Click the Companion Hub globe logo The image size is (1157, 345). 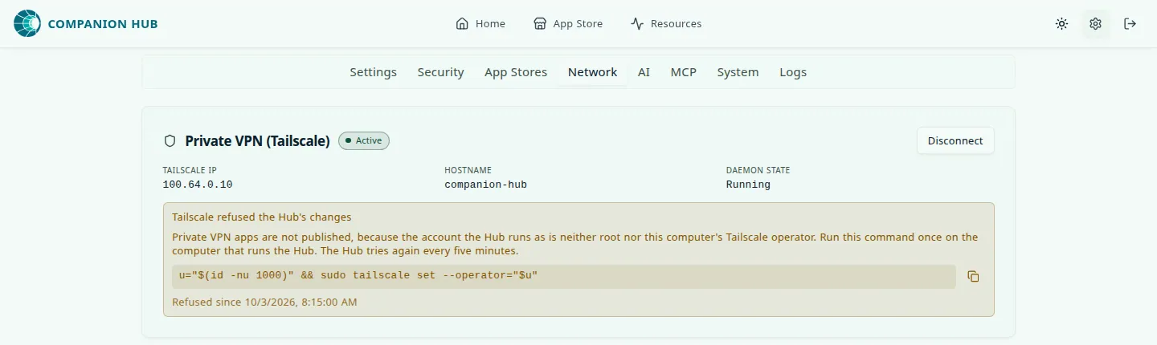27,23
